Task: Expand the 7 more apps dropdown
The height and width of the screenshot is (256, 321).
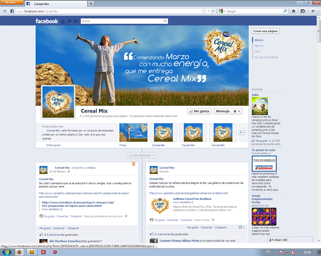Action: pos(242,132)
